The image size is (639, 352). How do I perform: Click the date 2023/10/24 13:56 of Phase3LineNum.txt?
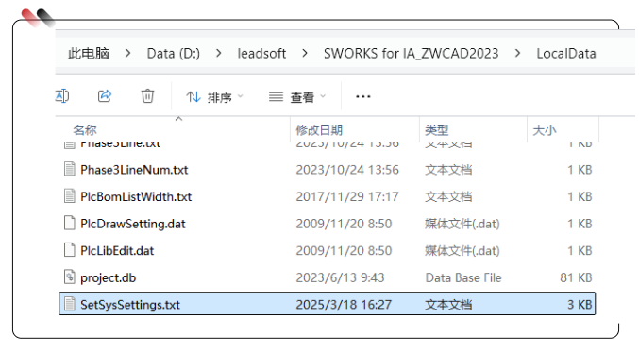tap(347, 170)
